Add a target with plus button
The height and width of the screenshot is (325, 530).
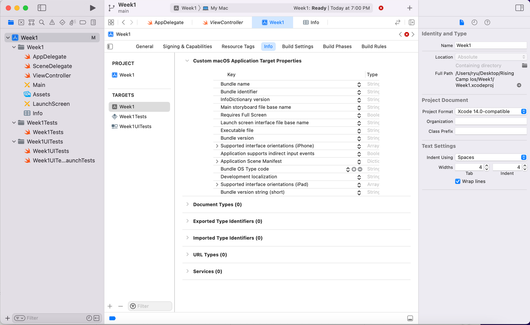pyautogui.click(x=110, y=306)
